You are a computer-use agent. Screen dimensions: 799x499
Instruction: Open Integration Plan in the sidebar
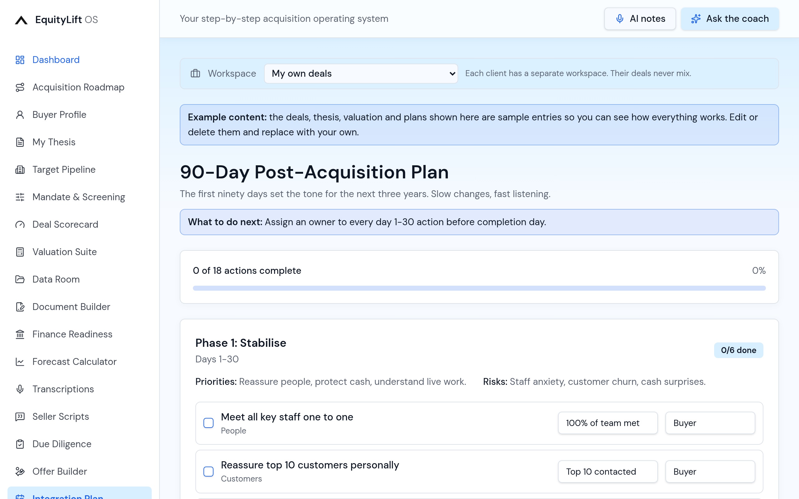tap(80, 493)
